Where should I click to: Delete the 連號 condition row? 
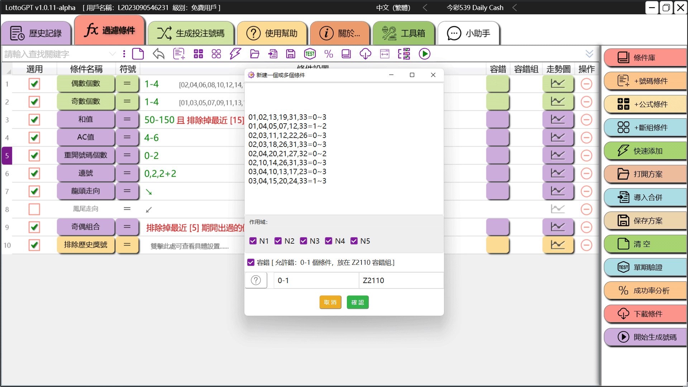pyautogui.click(x=586, y=173)
